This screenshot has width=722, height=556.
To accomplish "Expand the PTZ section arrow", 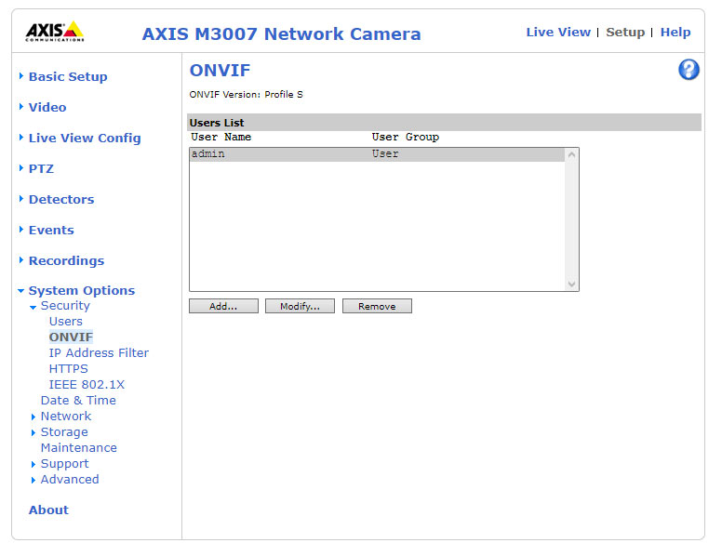I will point(21,168).
